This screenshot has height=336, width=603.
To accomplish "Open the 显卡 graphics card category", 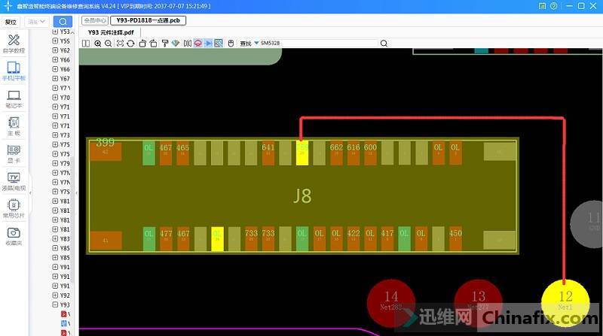I will (14, 153).
